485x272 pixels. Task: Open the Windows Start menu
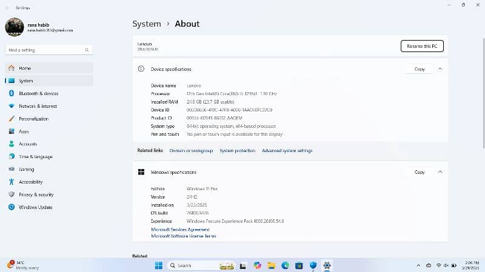159,265
